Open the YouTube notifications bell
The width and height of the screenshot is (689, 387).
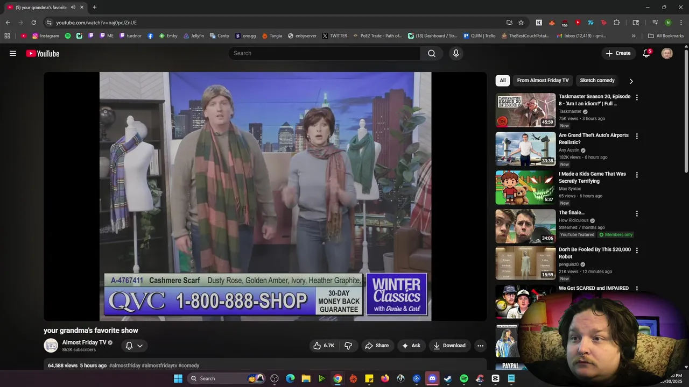pyautogui.click(x=647, y=53)
